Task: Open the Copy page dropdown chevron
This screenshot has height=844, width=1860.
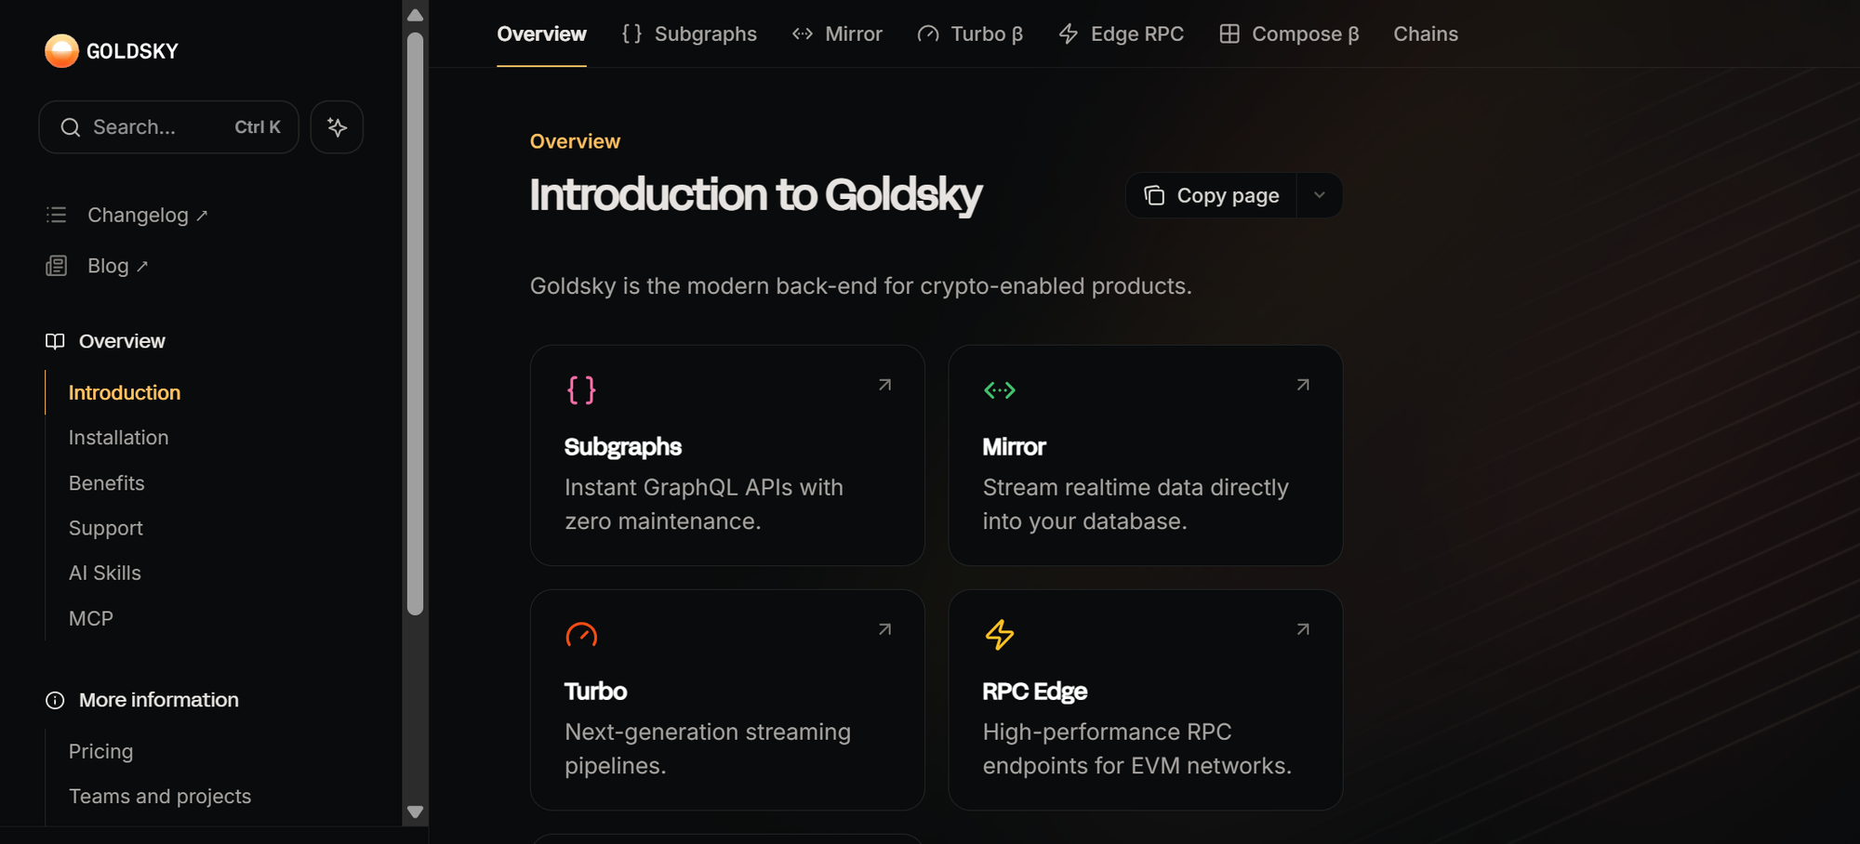Action: coord(1319,195)
